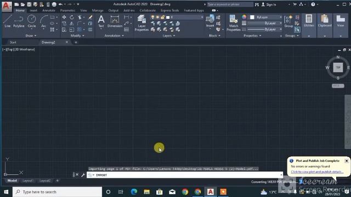Screen dimensions: 351x197
Task: Click the Save icon in quick access toolbar
Action: [29, 4]
